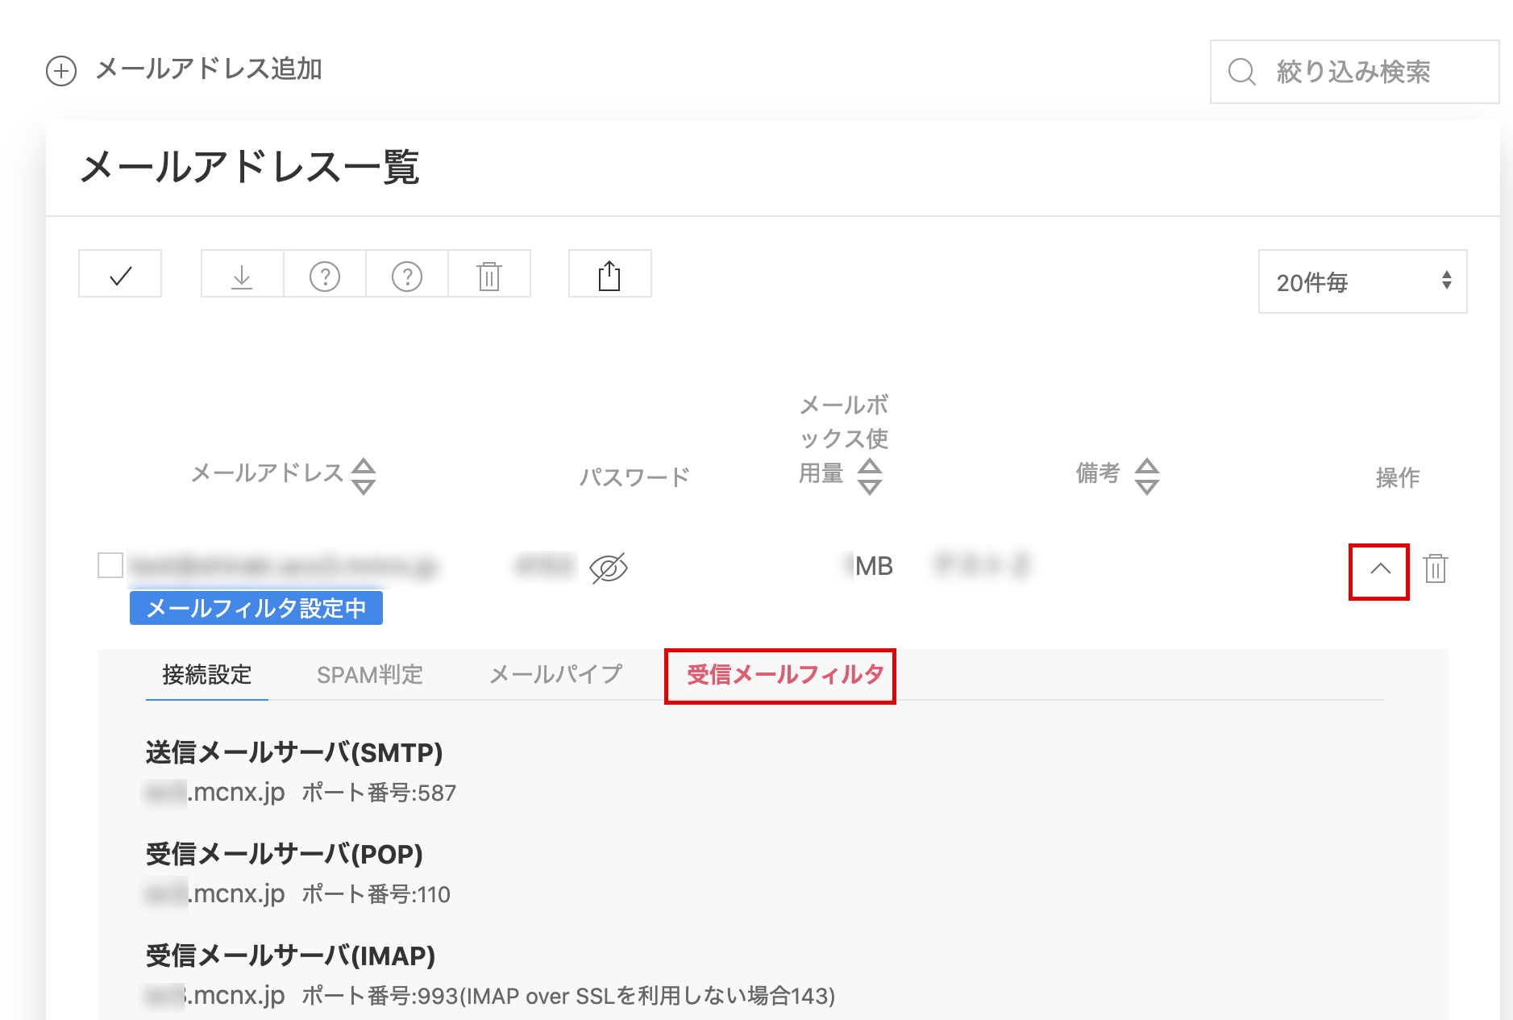Click the メールフィルタ設定中 badge

coord(256,608)
